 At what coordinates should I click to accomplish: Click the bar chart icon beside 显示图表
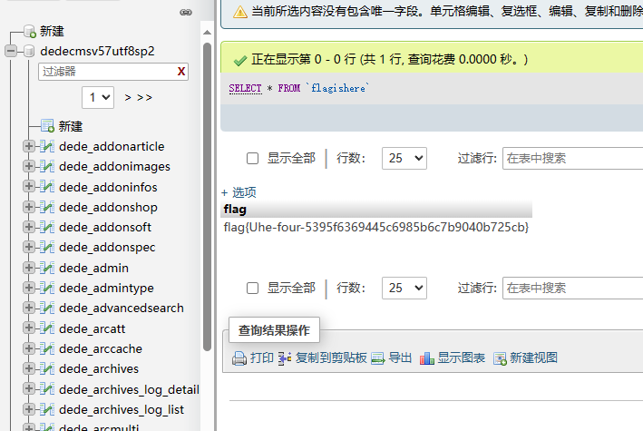pos(427,358)
